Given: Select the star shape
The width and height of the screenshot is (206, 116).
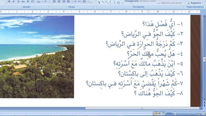Looking at the screenshot, I should tap(118, 2).
